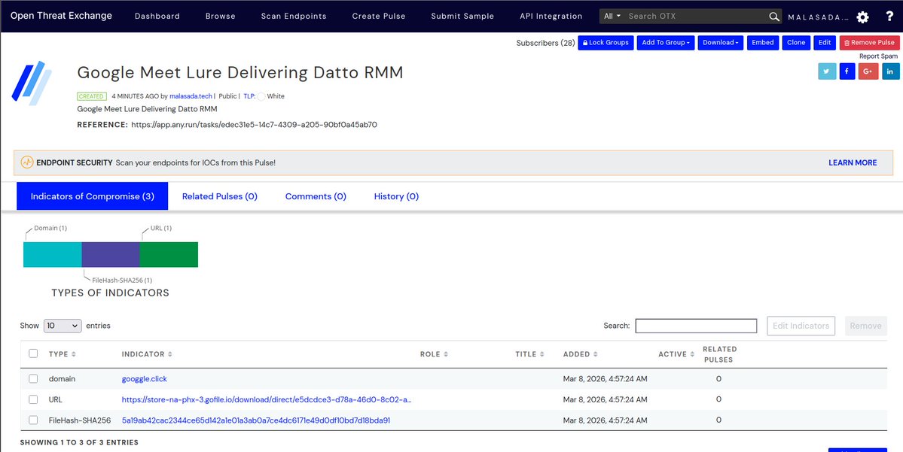Click the Edit pulse button

pyautogui.click(x=825, y=43)
